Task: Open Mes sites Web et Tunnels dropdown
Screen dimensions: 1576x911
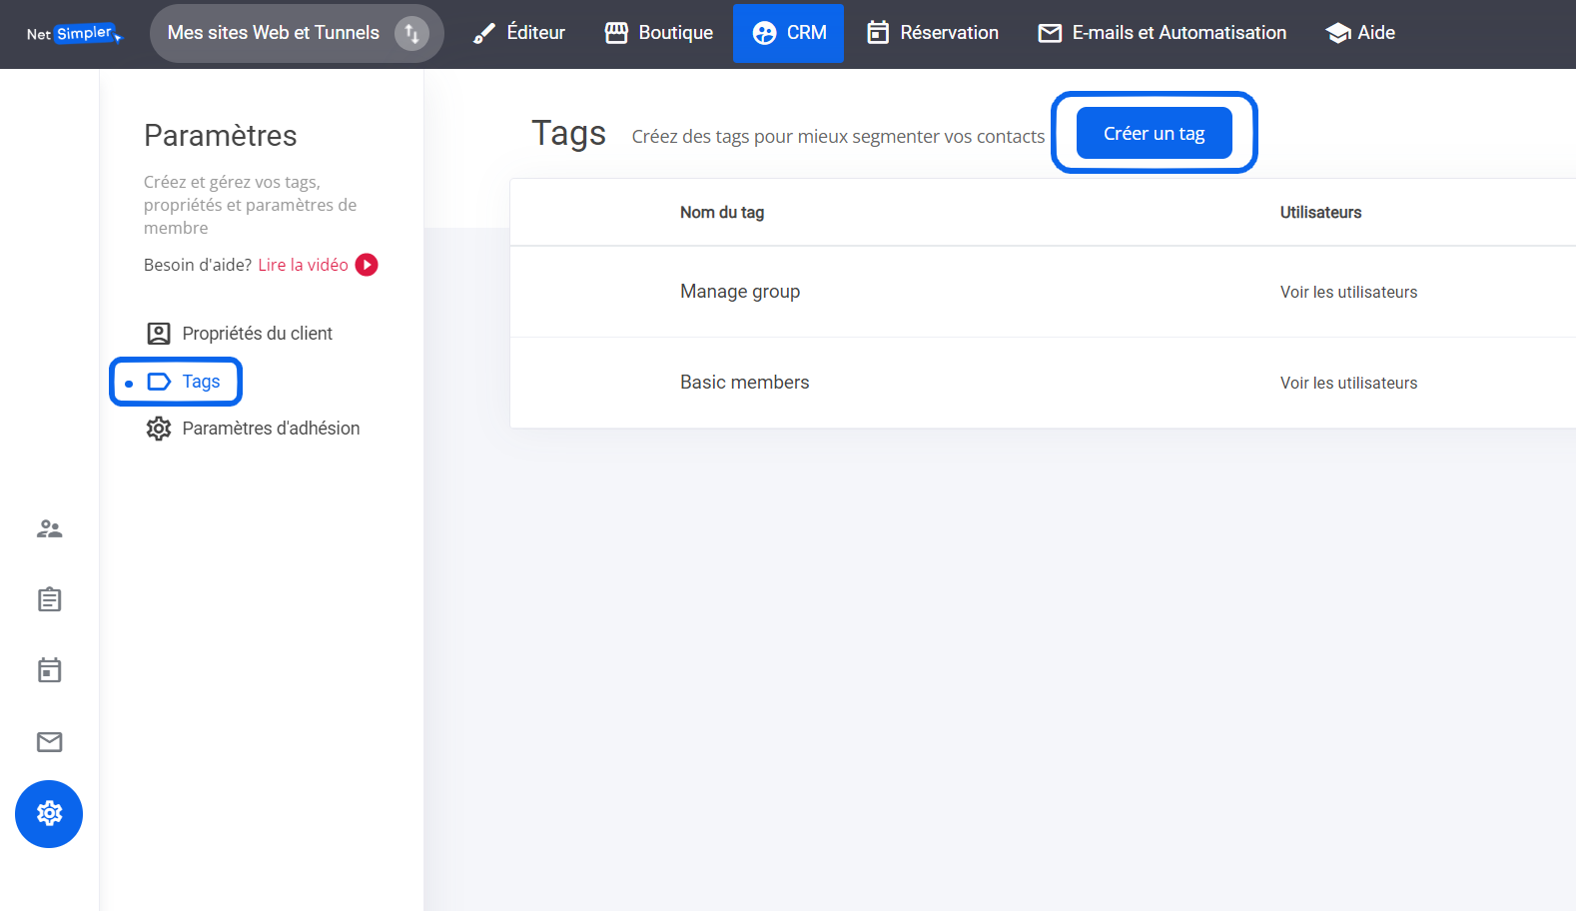Action: tap(274, 33)
